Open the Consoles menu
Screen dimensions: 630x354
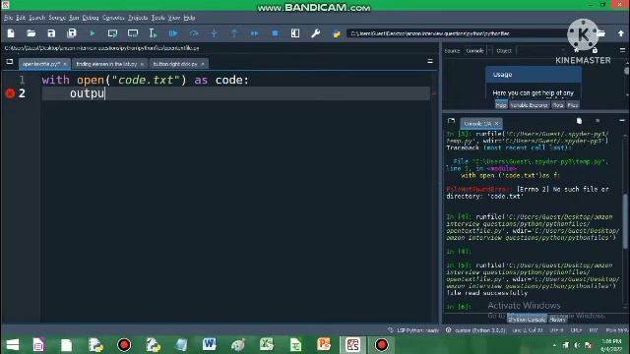113,18
